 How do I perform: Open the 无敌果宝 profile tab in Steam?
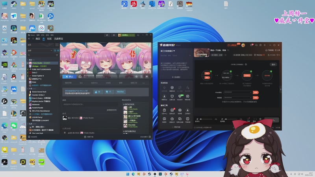pos(58,39)
